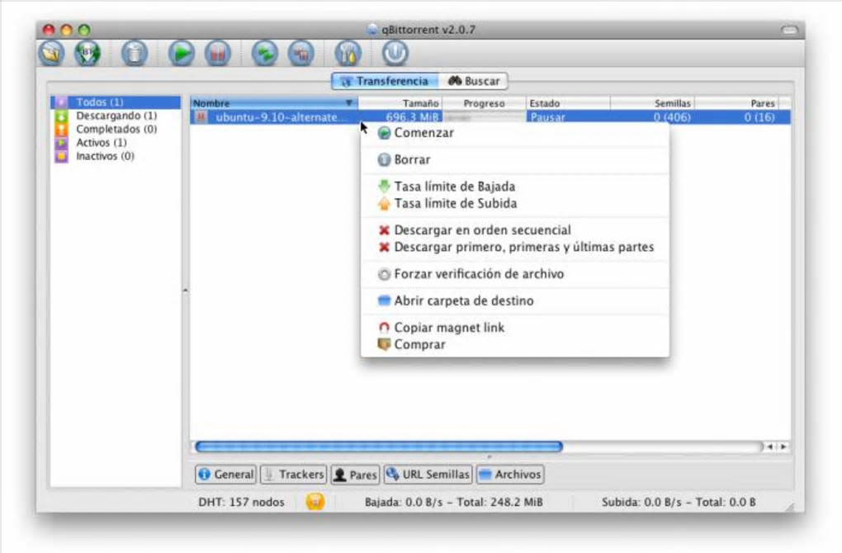Click torrent progress bar in Progreso column

pyautogui.click(x=485, y=117)
